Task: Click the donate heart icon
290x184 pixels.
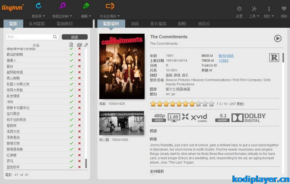Action: pos(284,9)
